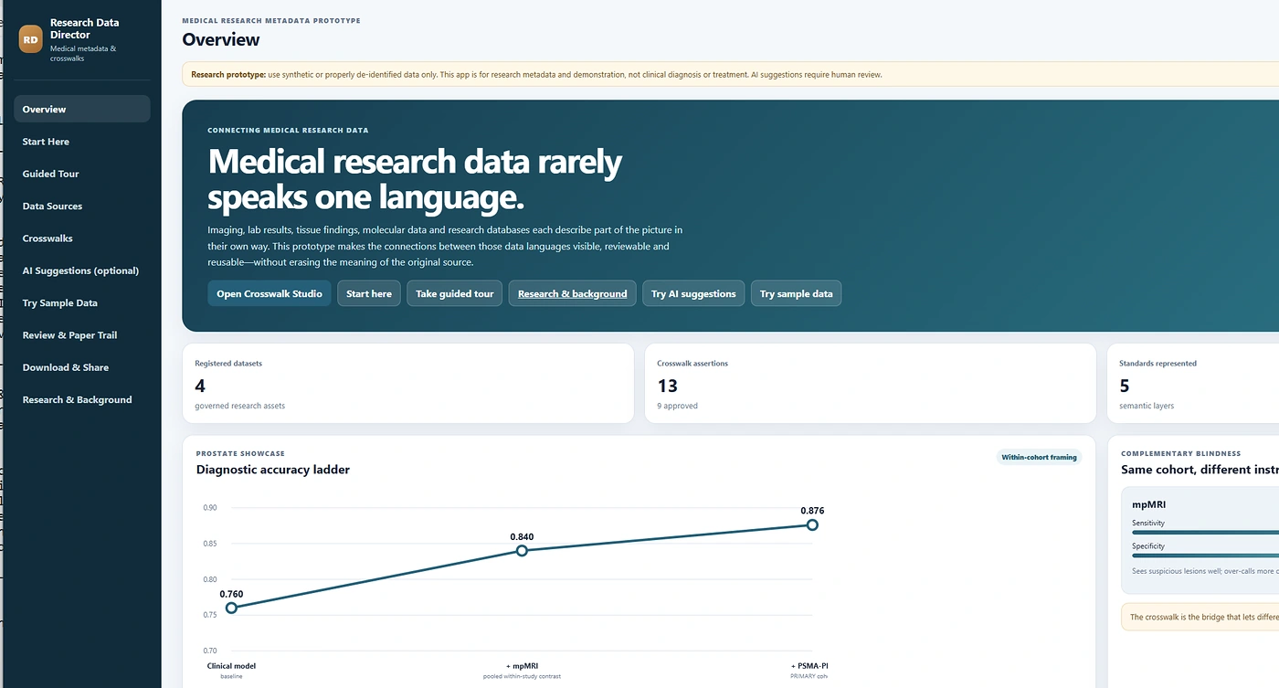Open Review & Paper Trail page

coord(82,335)
